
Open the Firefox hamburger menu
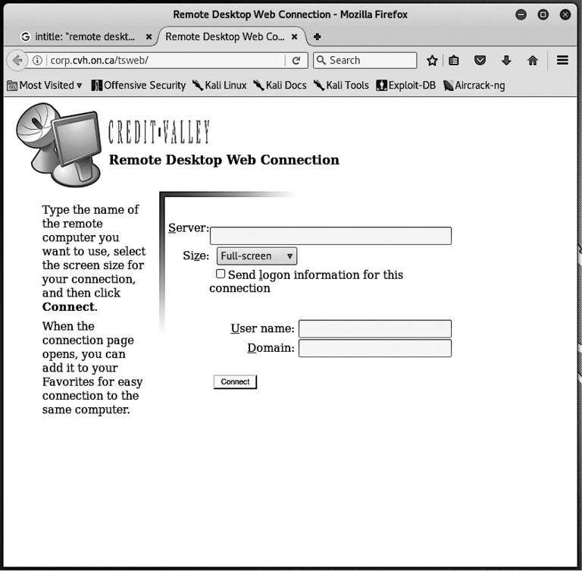coord(562,61)
